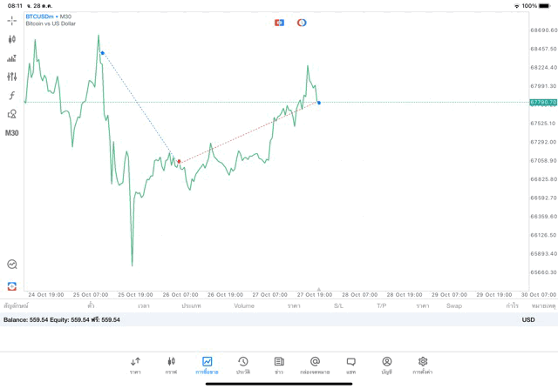Open the Settings (การตั้งค่า) gear tab
Image resolution: width=558 pixels, height=389 pixels.
(x=423, y=365)
